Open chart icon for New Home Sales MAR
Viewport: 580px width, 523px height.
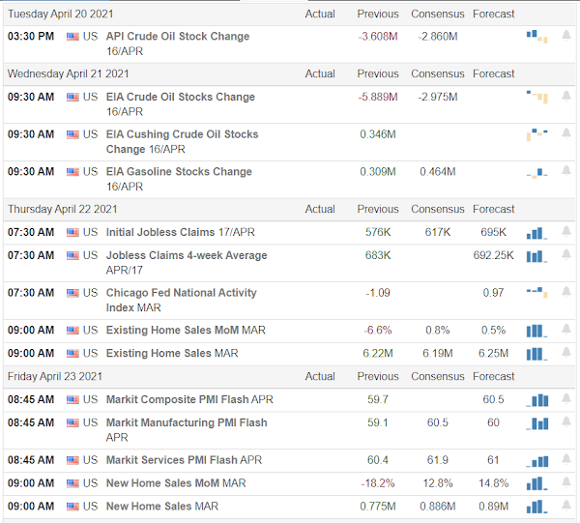[537, 507]
